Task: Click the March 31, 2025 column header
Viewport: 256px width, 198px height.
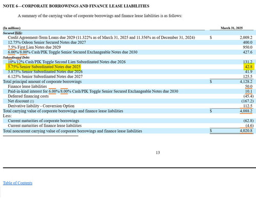Action: tap(231, 28)
